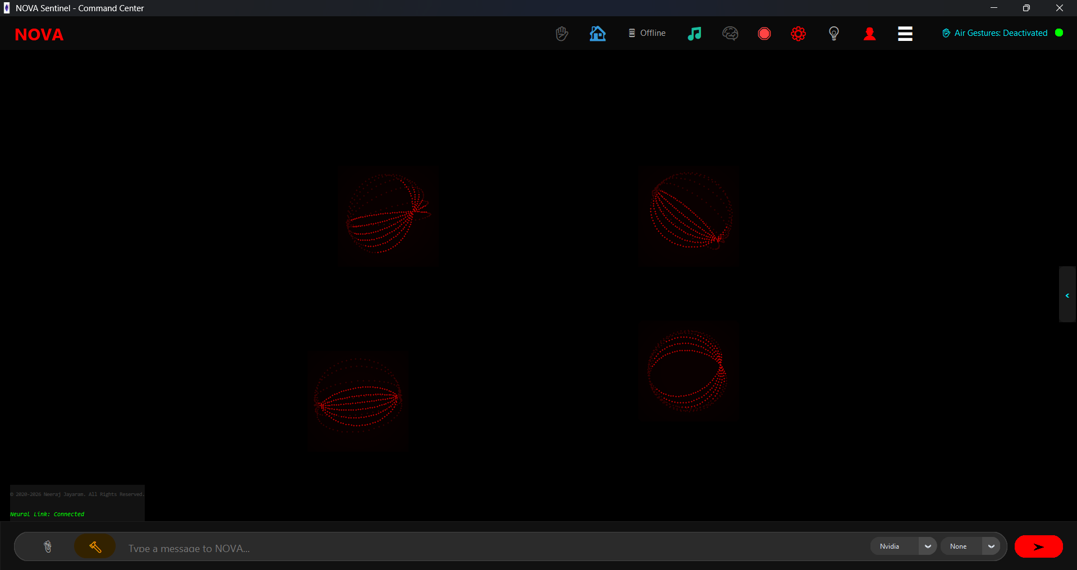This screenshot has height=570, width=1077.
Task: Minimize the NOVA Sentinel window
Action: pos(994,8)
